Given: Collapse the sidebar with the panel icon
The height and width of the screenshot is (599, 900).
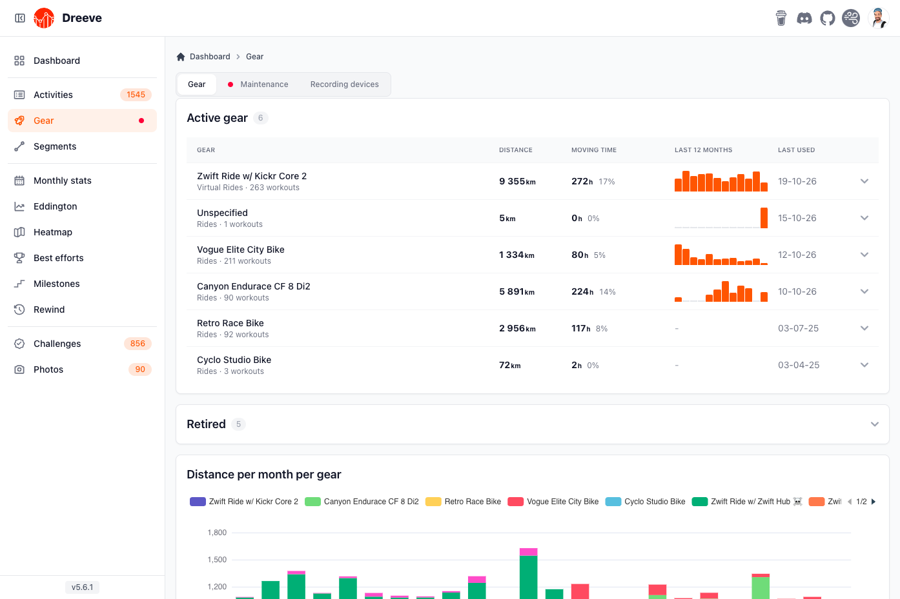Looking at the screenshot, I should (20, 18).
